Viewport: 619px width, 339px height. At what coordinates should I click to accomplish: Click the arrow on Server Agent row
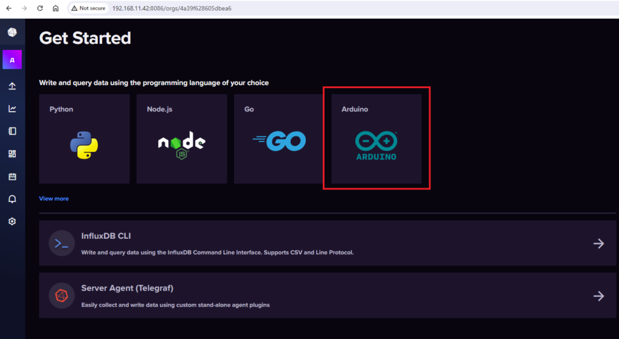[x=598, y=296]
